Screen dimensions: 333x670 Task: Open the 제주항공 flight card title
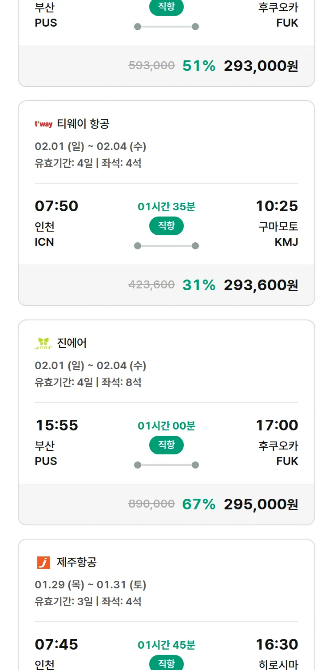(x=77, y=562)
